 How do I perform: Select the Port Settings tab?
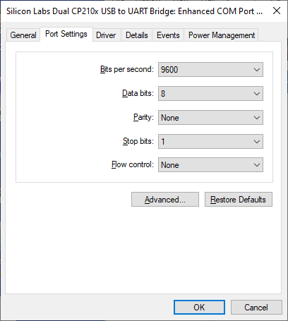[66, 34]
